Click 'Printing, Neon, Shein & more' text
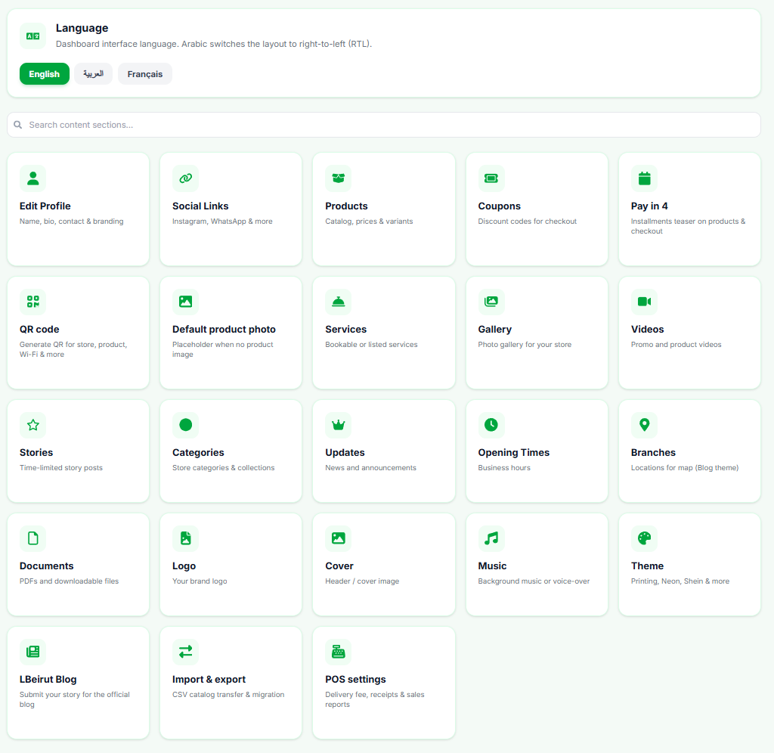Screen dimensions: 774x753 (x=680, y=581)
